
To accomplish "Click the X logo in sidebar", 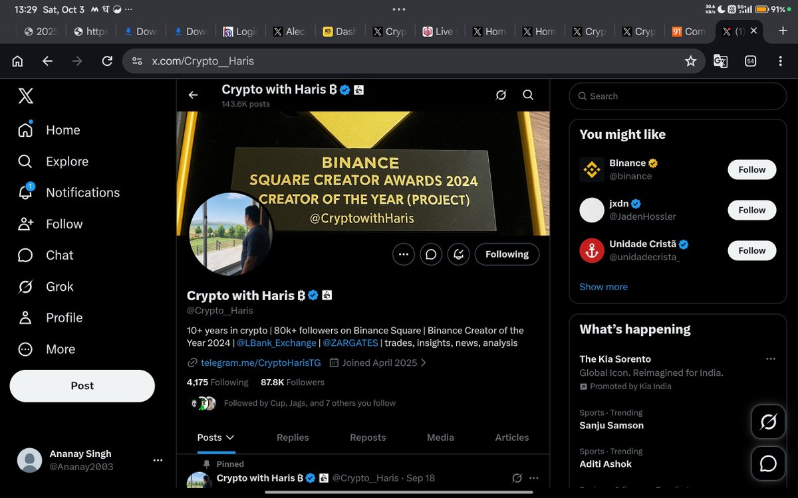I will pyautogui.click(x=25, y=96).
